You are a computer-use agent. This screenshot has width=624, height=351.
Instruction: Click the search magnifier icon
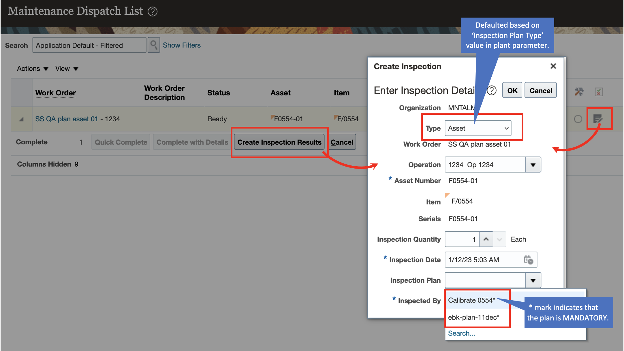[x=154, y=45]
